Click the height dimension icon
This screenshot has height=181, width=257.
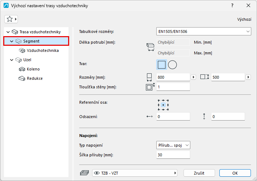205,77
